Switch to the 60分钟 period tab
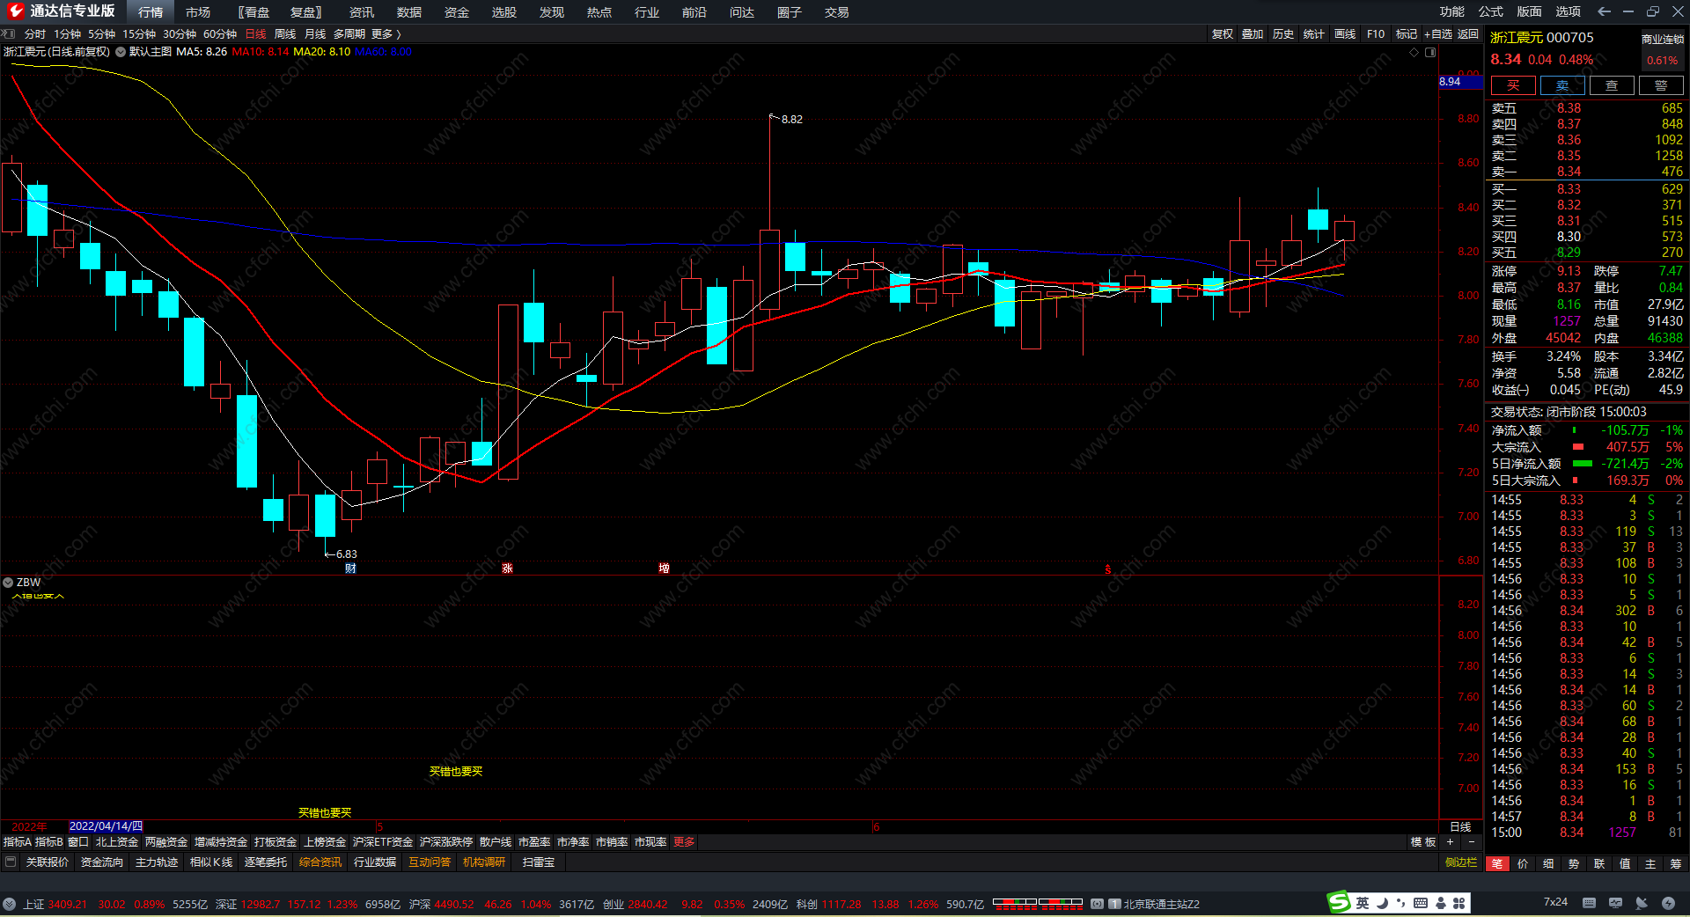Image resolution: width=1690 pixels, height=917 pixels. 220,33
